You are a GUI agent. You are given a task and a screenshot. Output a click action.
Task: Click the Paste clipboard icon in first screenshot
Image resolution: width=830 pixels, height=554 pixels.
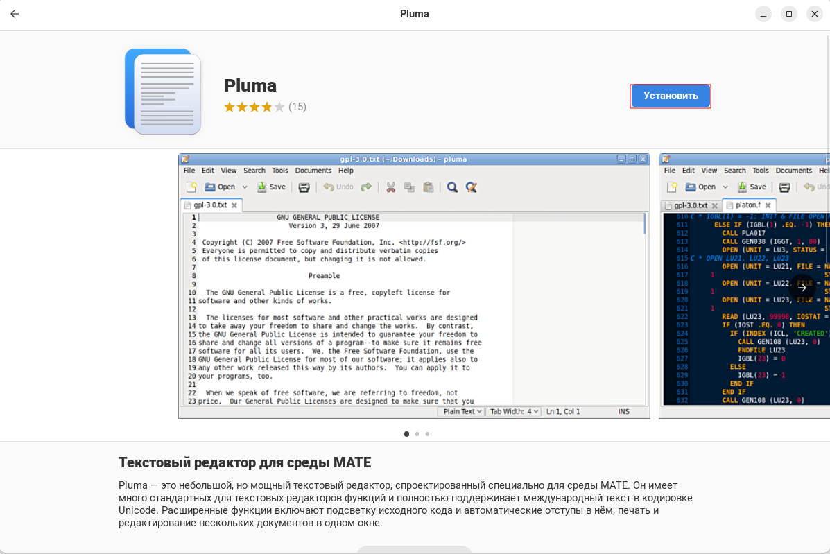coord(428,187)
